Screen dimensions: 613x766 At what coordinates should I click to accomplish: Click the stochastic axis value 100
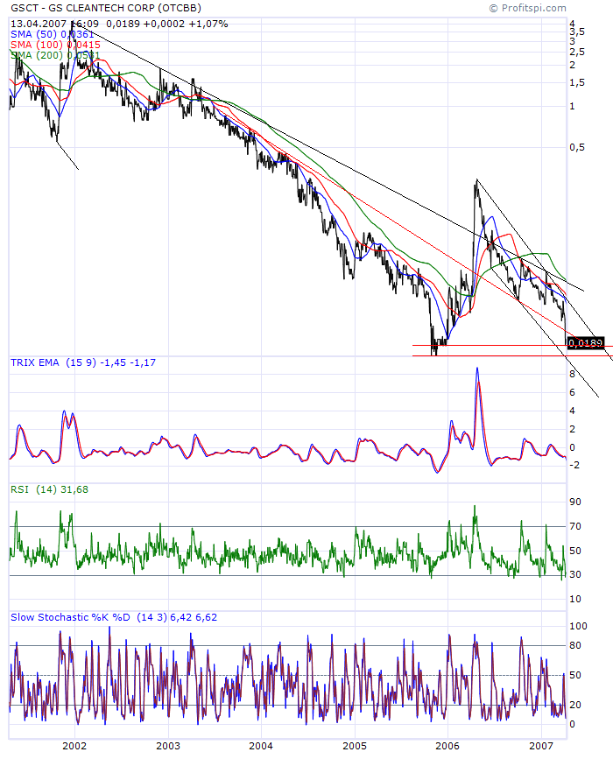578,626
